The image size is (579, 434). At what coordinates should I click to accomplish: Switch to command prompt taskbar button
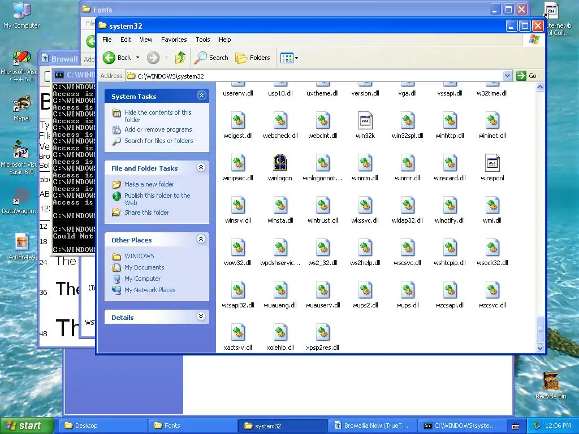(463, 426)
